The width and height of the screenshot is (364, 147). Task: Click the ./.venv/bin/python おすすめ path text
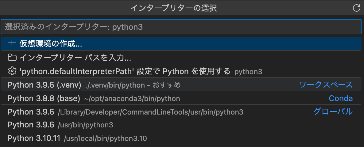[133, 85]
